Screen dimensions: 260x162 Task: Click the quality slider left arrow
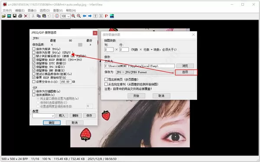tap(52, 44)
